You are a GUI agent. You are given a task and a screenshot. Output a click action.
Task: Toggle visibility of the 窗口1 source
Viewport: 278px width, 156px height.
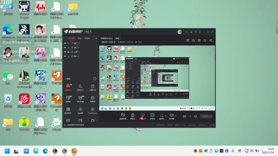pos(65,47)
